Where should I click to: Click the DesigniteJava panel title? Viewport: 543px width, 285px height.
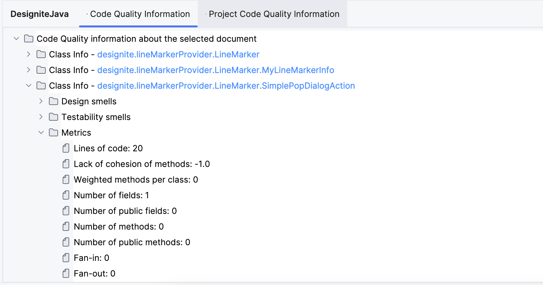(39, 14)
